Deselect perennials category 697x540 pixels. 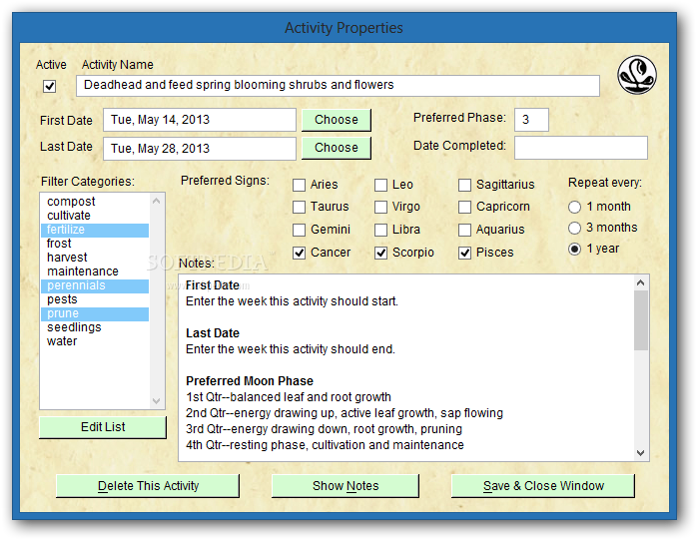click(x=95, y=285)
